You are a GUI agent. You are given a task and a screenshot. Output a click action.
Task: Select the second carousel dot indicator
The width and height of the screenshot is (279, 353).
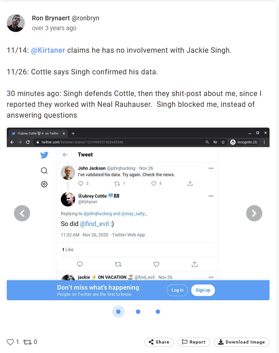(x=138, y=312)
